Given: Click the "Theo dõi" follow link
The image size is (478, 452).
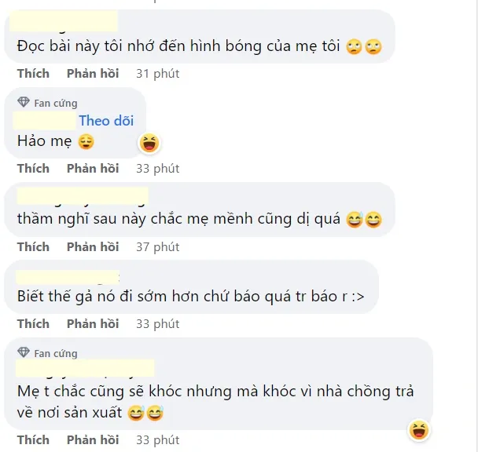Looking at the screenshot, I should (106, 121).
